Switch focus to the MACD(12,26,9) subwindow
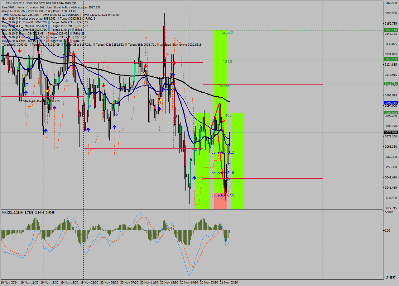399x286 pixels. [x=28, y=212]
